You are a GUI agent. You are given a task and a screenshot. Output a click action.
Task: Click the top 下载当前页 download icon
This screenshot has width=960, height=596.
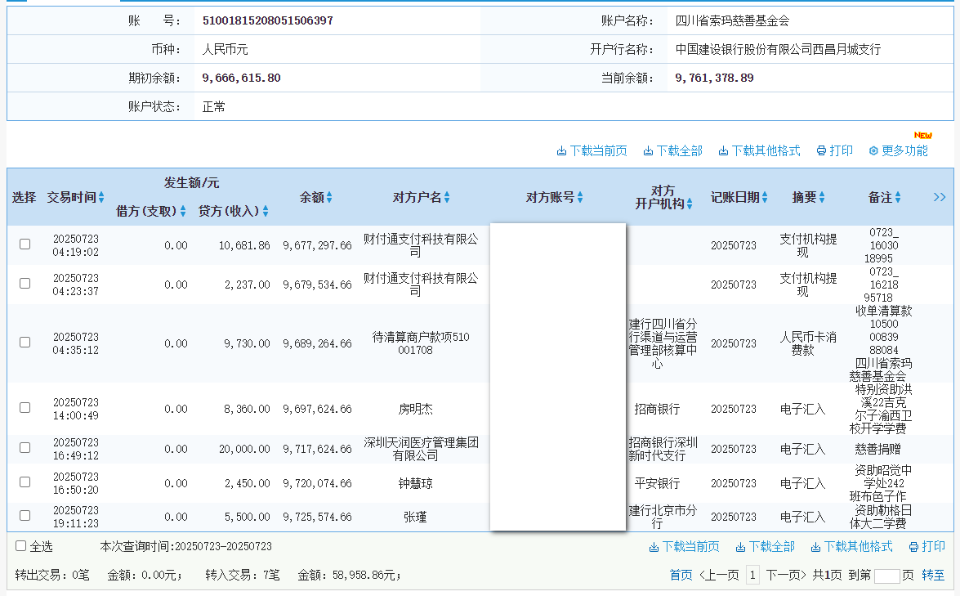point(561,151)
